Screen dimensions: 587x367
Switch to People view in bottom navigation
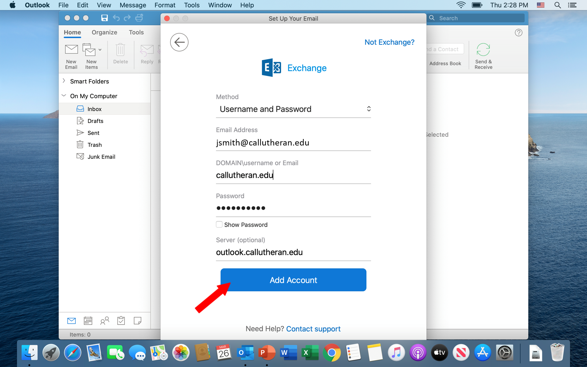[105, 321]
